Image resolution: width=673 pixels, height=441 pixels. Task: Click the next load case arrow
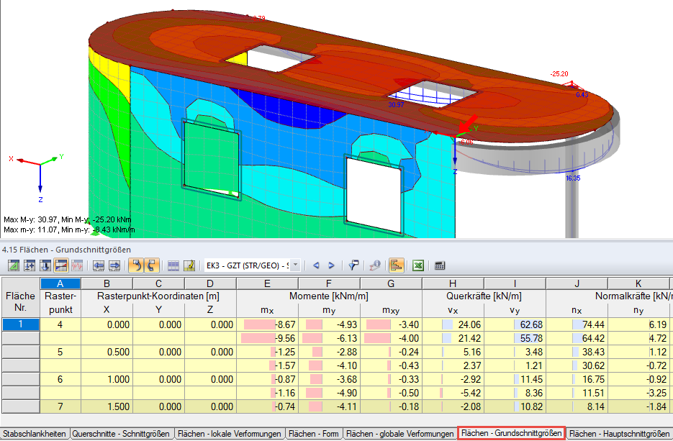(332, 265)
